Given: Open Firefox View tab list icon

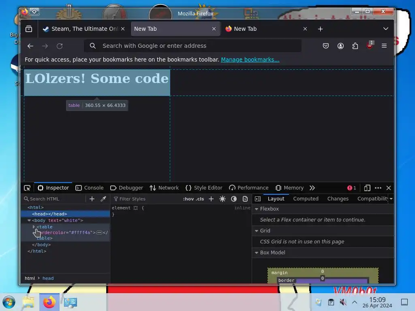Looking at the screenshot, I should tap(29, 29).
